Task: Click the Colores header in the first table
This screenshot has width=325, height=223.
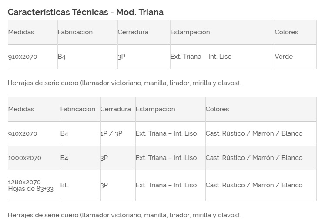Action: 295,32
